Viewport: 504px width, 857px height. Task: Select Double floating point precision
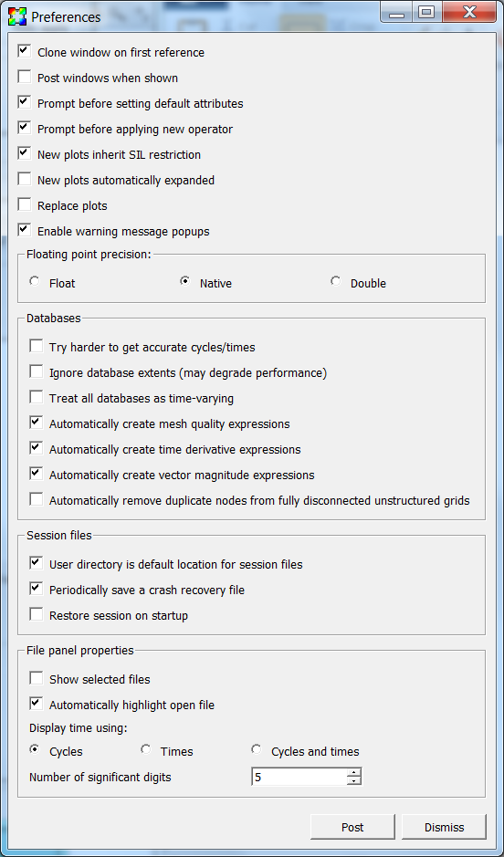click(x=336, y=282)
